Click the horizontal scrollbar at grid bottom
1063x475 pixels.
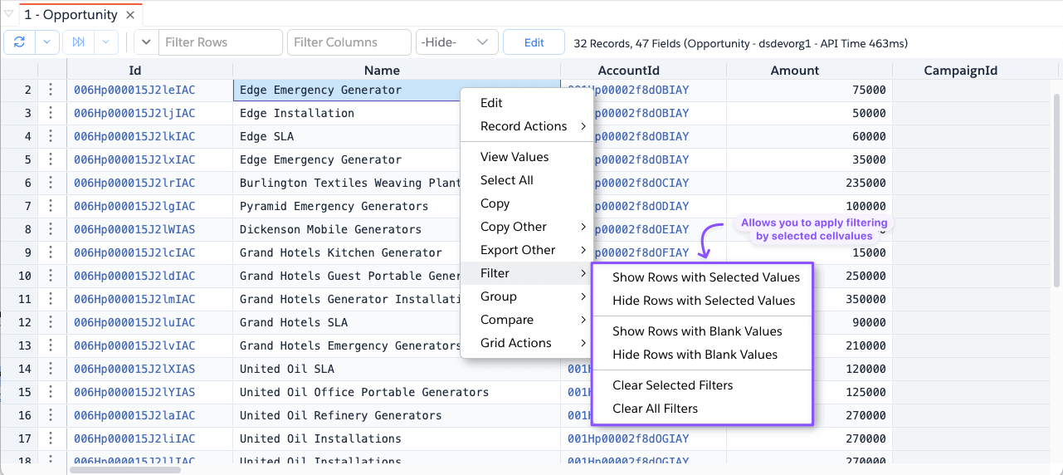point(124,470)
